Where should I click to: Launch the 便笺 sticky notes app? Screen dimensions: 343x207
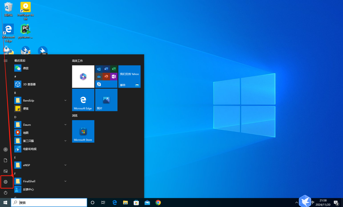pos(40,109)
